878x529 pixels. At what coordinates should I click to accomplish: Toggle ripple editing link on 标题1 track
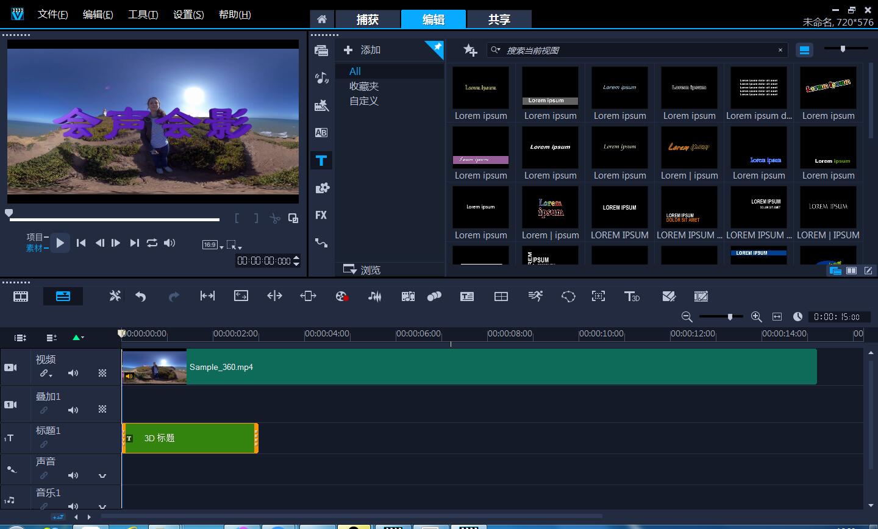click(43, 444)
